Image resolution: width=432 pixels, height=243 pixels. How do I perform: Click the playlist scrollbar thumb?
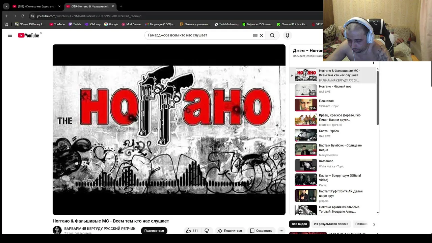click(378, 98)
